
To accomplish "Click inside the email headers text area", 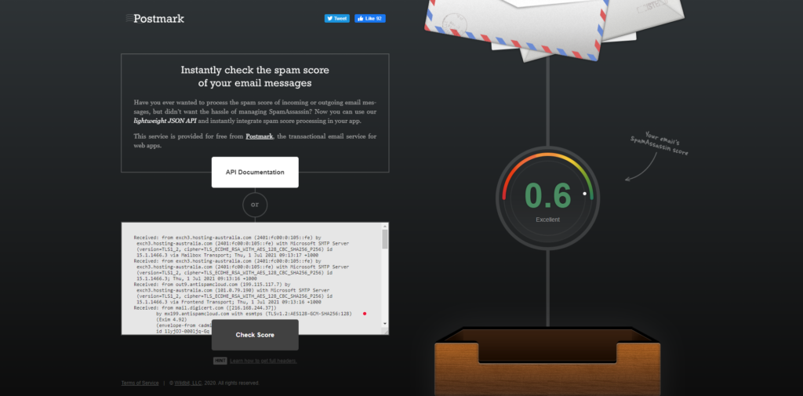I will (x=251, y=278).
